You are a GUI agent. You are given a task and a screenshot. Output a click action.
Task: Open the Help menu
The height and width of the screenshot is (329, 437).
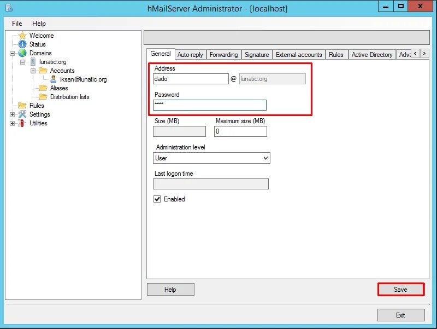tap(39, 24)
